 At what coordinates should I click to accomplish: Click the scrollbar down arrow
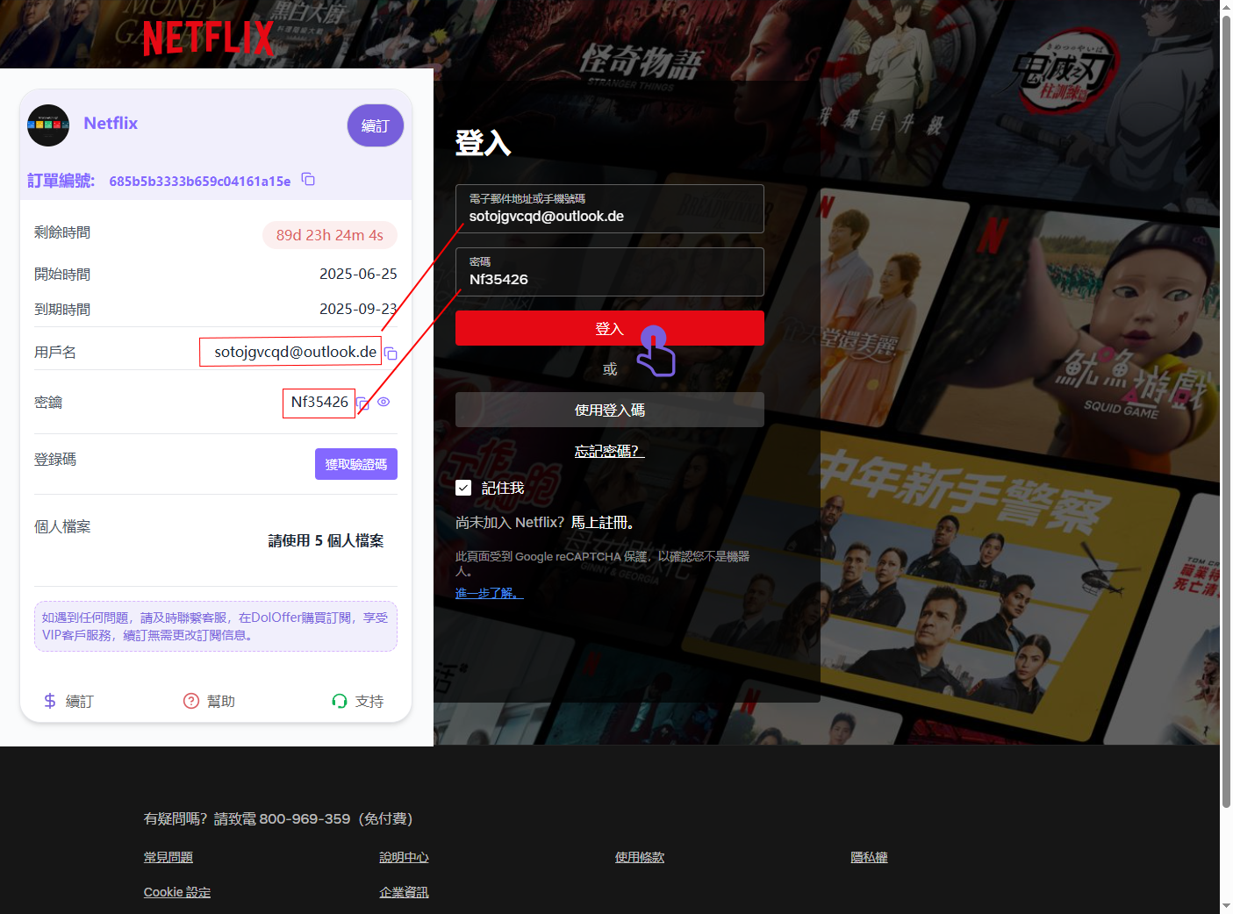pyautogui.click(x=1226, y=906)
